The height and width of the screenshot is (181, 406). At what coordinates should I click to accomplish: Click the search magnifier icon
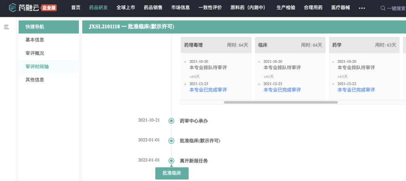coord(383,8)
